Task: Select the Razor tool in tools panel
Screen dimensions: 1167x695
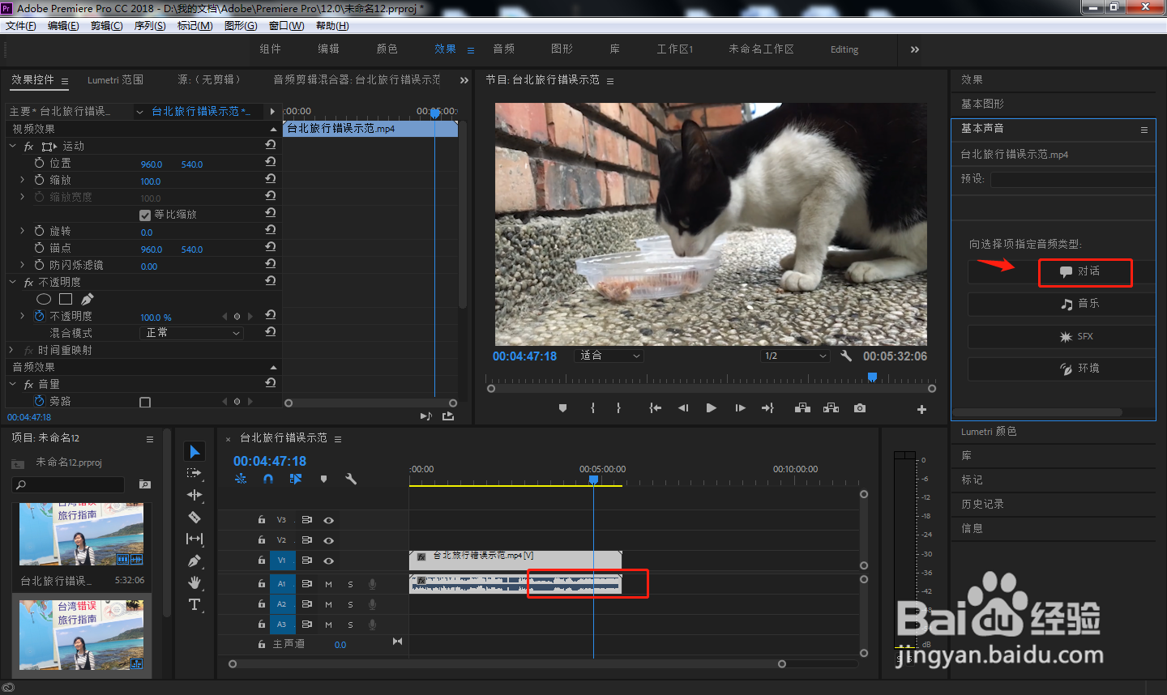Action: [x=194, y=517]
